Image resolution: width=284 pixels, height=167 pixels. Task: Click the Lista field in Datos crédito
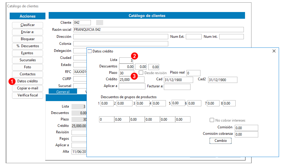[x=126, y=60]
